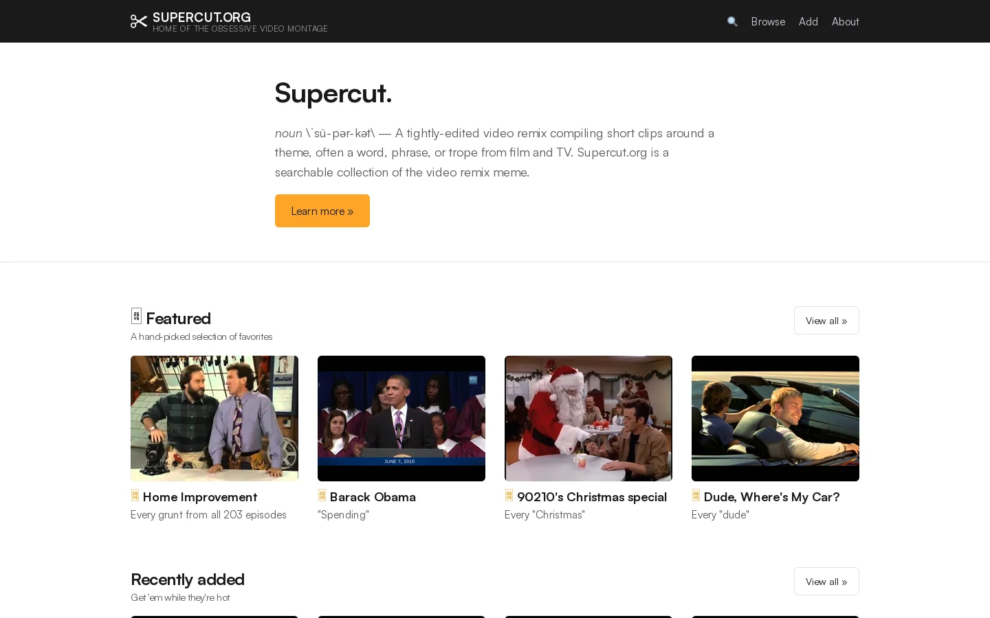Open the 90210's Christmas special link

[x=592, y=496]
